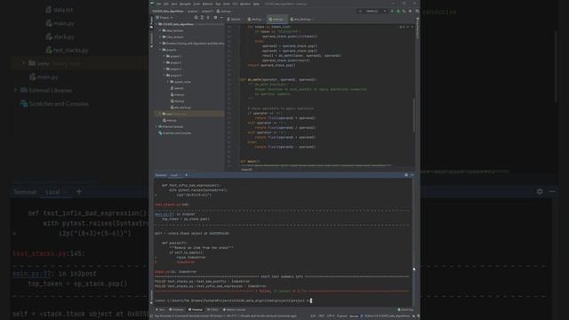The width and height of the screenshot is (569, 320).
Task: Open terminal settings gear in background window
Action: (540, 192)
